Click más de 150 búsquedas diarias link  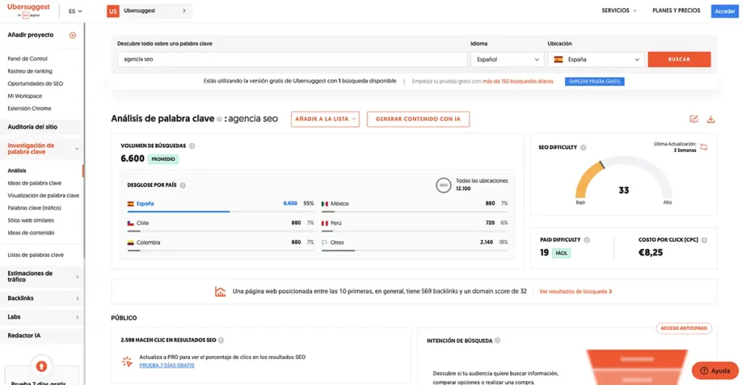click(x=517, y=81)
